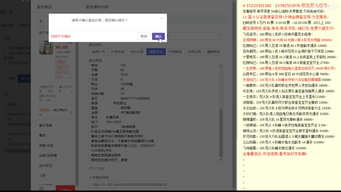Click the 百鸟朝凤 listing in document
Viewport: 341px width, 192px height.
click(288, 51)
